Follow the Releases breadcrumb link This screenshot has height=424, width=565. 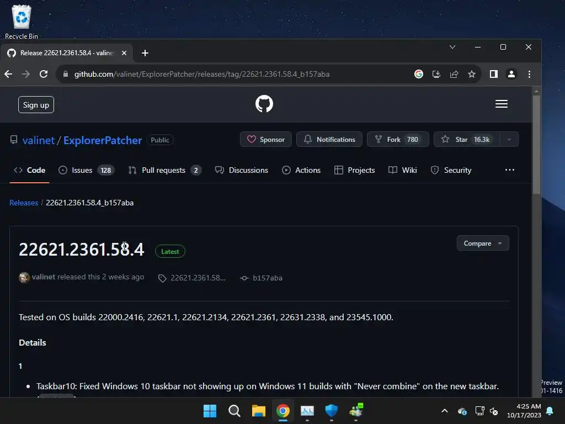click(x=24, y=203)
